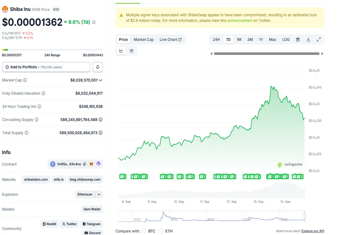
Task: Switch to Market Cap tab
Action: coord(144,39)
